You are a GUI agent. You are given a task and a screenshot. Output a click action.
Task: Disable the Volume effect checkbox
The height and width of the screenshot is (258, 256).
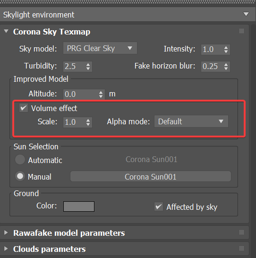(24, 108)
